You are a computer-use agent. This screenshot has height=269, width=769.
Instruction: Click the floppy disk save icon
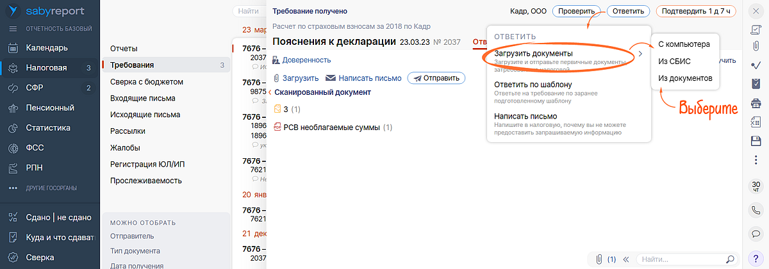(755, 140)
